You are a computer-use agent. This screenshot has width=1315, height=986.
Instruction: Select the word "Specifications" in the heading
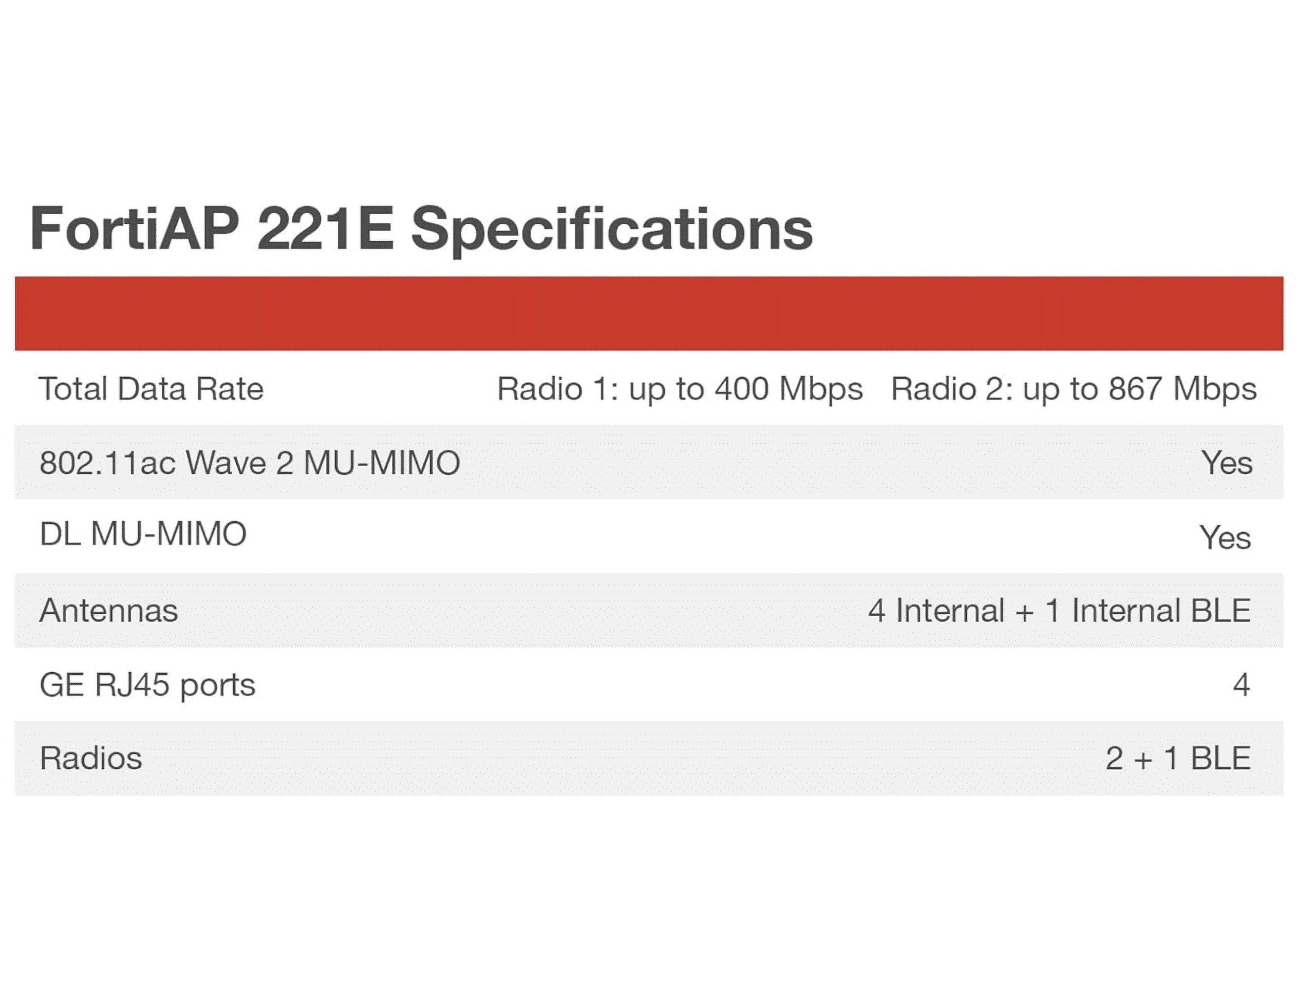[612, 230]
